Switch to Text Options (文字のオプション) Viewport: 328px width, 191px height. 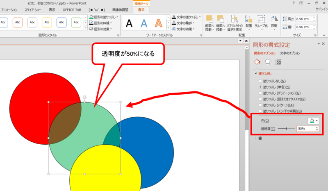click(290, 53)
